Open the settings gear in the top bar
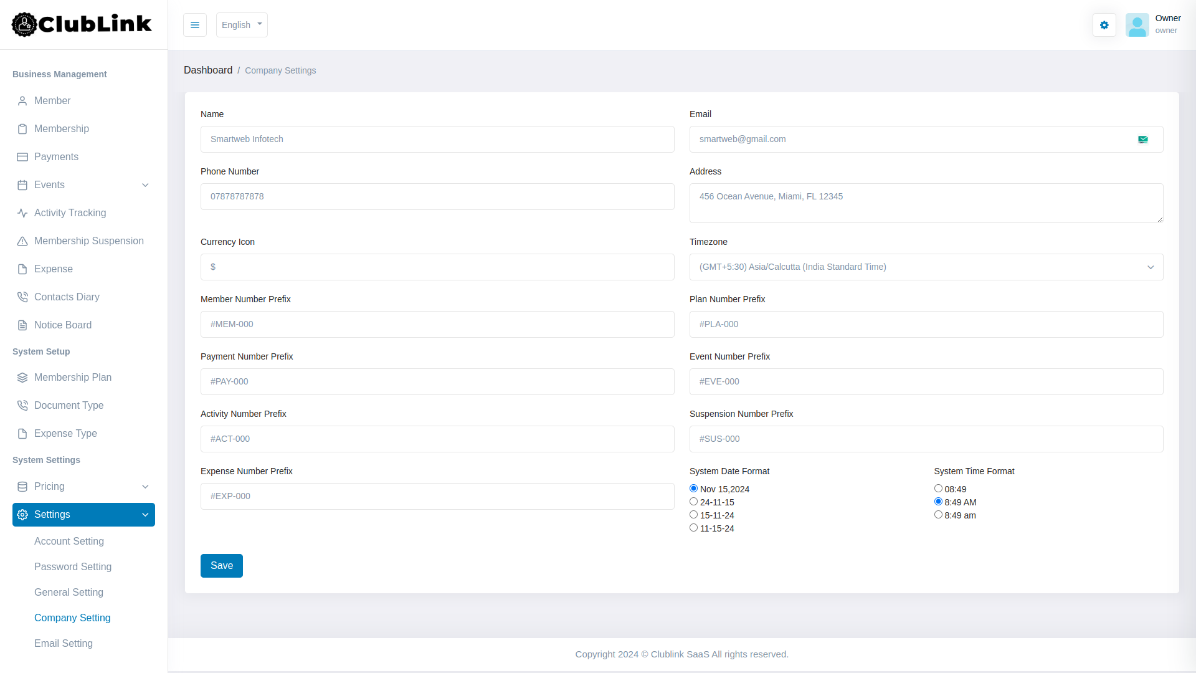Viewport: 1196px width, 673px height. (1104, 25)
